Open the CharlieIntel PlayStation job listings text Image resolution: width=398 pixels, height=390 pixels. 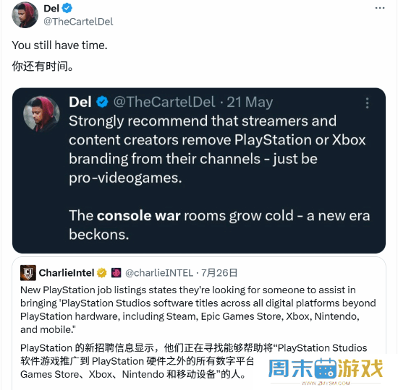pos(198,310)
